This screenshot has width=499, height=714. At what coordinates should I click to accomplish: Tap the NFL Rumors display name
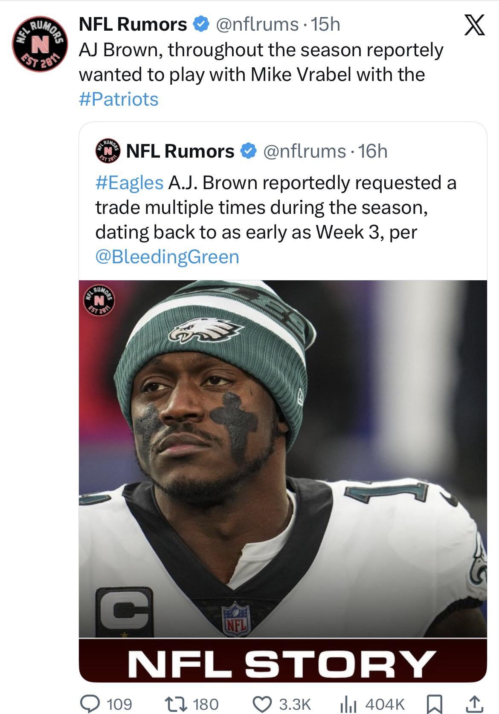click(133, 24)
